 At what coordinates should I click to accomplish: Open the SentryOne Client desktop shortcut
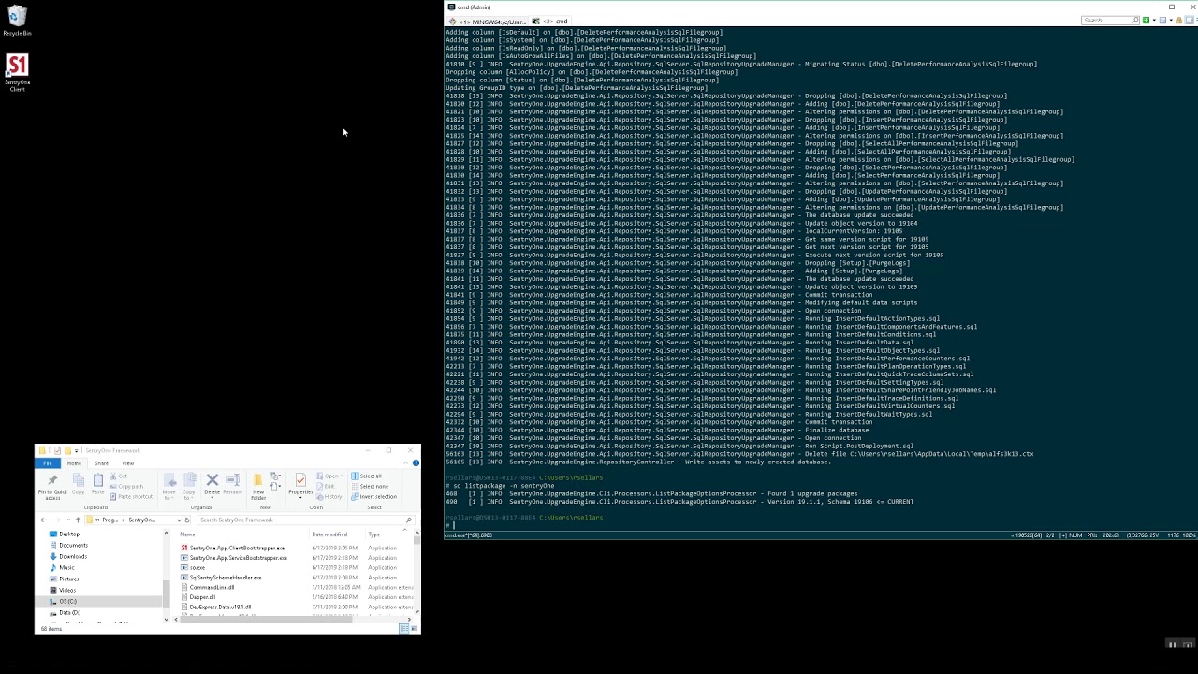tap(17, 73)
